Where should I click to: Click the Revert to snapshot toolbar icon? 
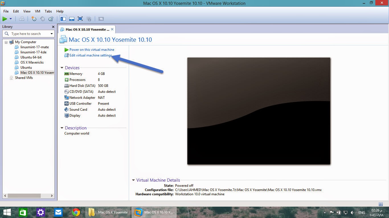42,19
